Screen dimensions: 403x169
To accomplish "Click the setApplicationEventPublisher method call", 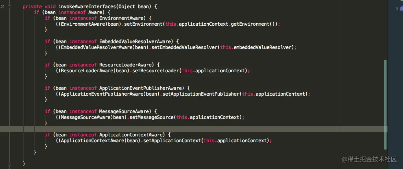I will point(201,94).
